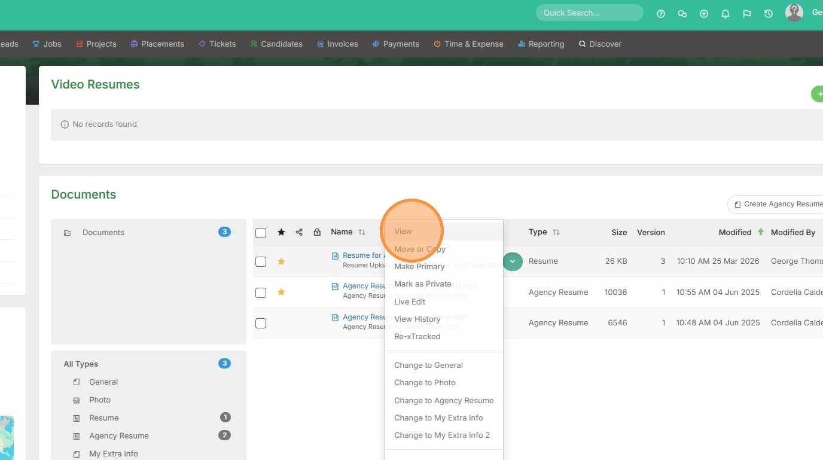Open the help question-mark icon
Screen dimensions: 823x460
(661, 14)
